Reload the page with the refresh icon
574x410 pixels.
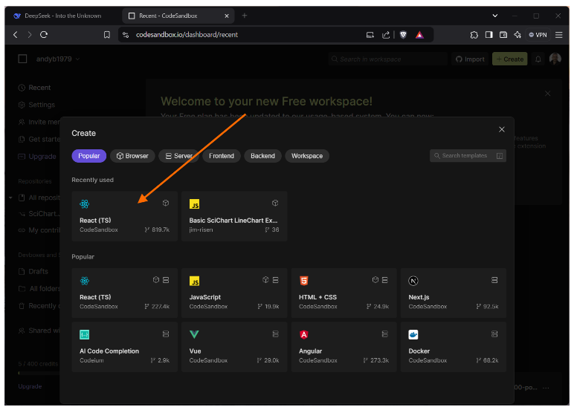(44, 35)
